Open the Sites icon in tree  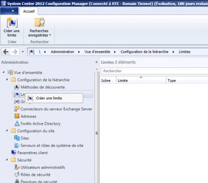pyautogui.click(x=17, y=138)
